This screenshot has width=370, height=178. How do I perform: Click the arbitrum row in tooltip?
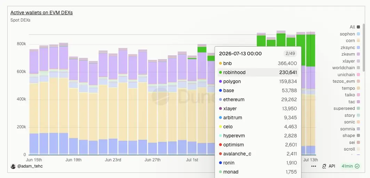click(258, 118)
